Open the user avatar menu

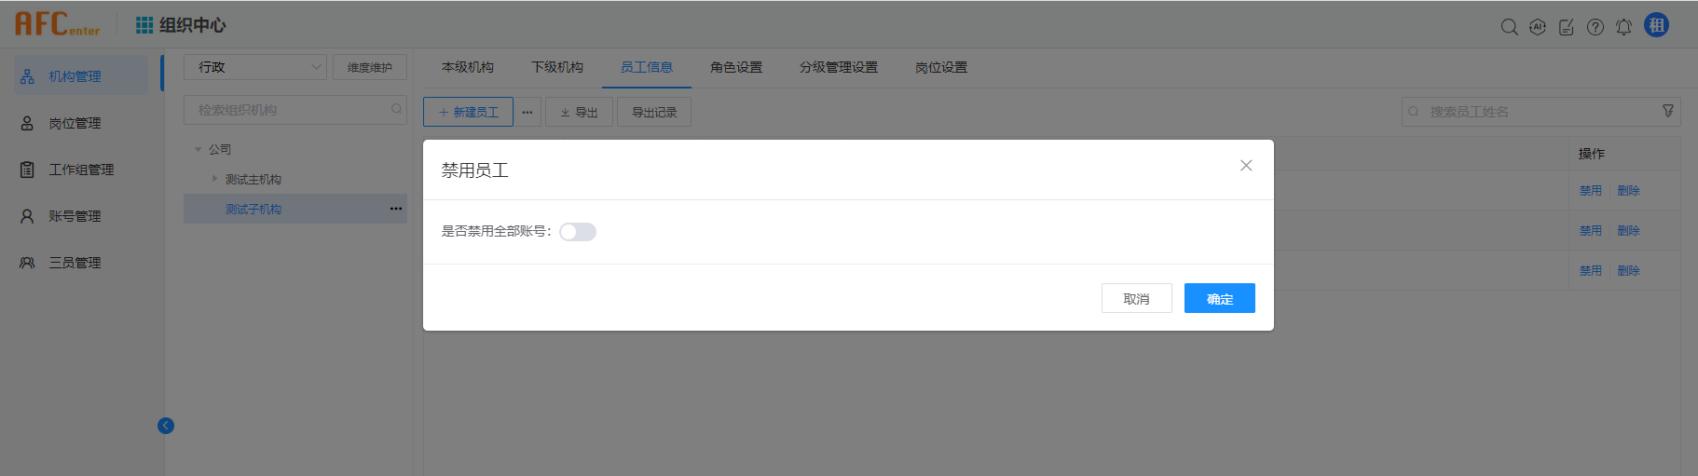click(1656, 25)
